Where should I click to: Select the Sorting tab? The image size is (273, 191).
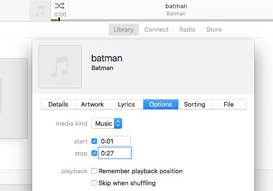pyautogui.click(x=195, y=105)
